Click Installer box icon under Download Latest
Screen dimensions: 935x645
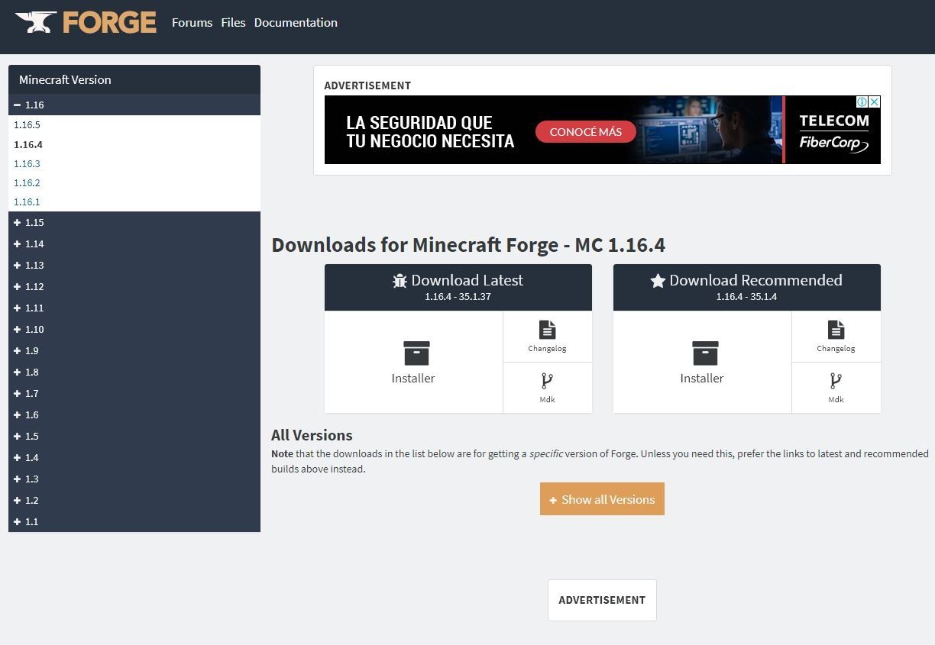[x=416, y=353]
